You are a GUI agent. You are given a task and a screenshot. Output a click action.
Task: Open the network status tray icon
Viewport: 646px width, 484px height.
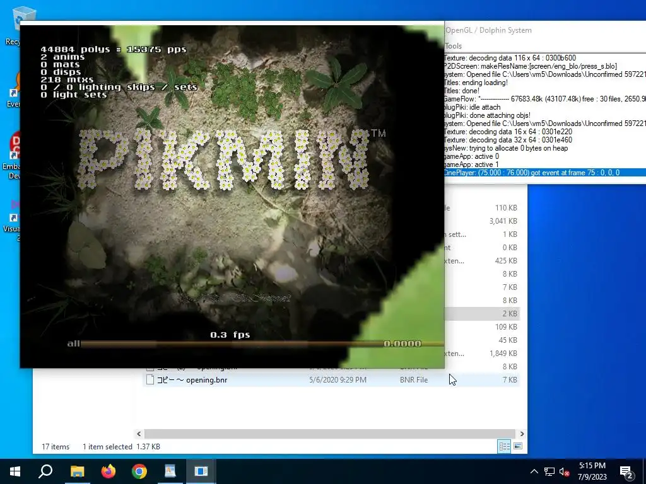point(549,471)
